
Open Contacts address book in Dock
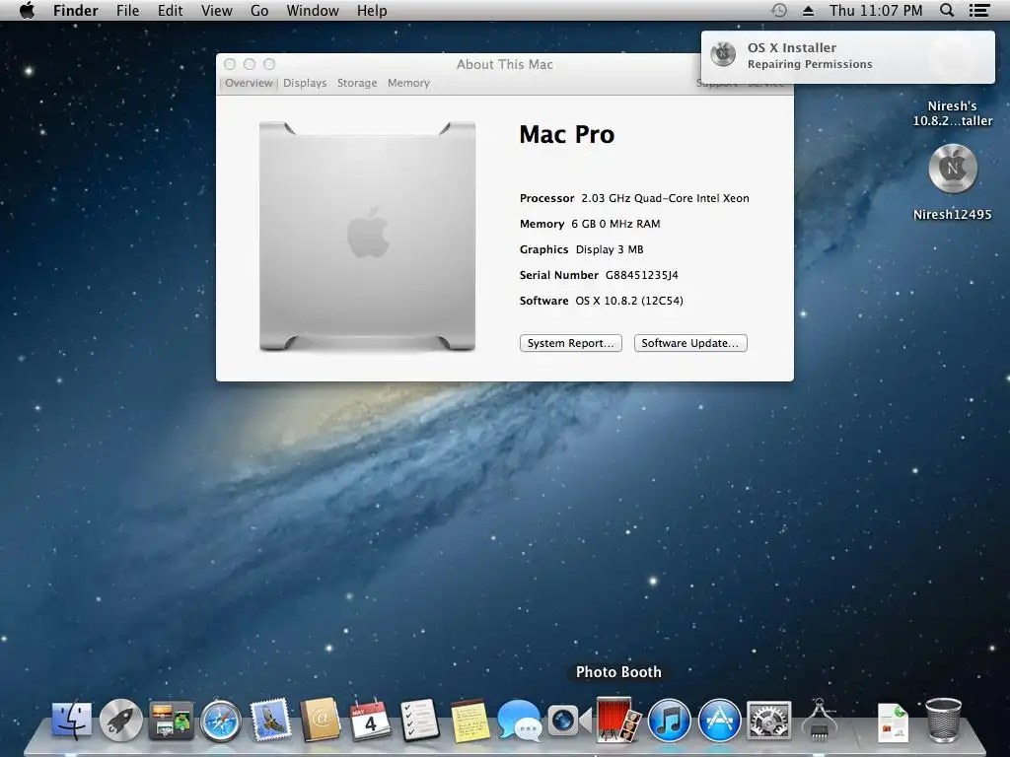(x=321, y=720)
